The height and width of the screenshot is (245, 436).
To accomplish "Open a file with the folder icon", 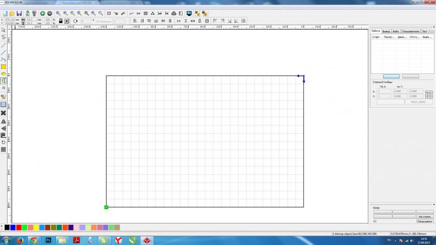I will [11, 13].
